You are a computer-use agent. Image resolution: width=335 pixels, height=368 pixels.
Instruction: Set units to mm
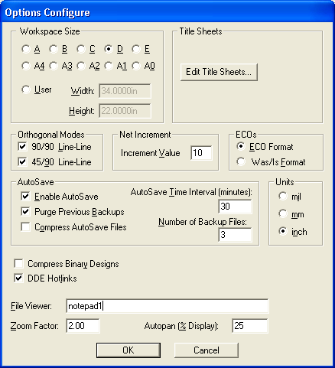click(x=283, y=213)
